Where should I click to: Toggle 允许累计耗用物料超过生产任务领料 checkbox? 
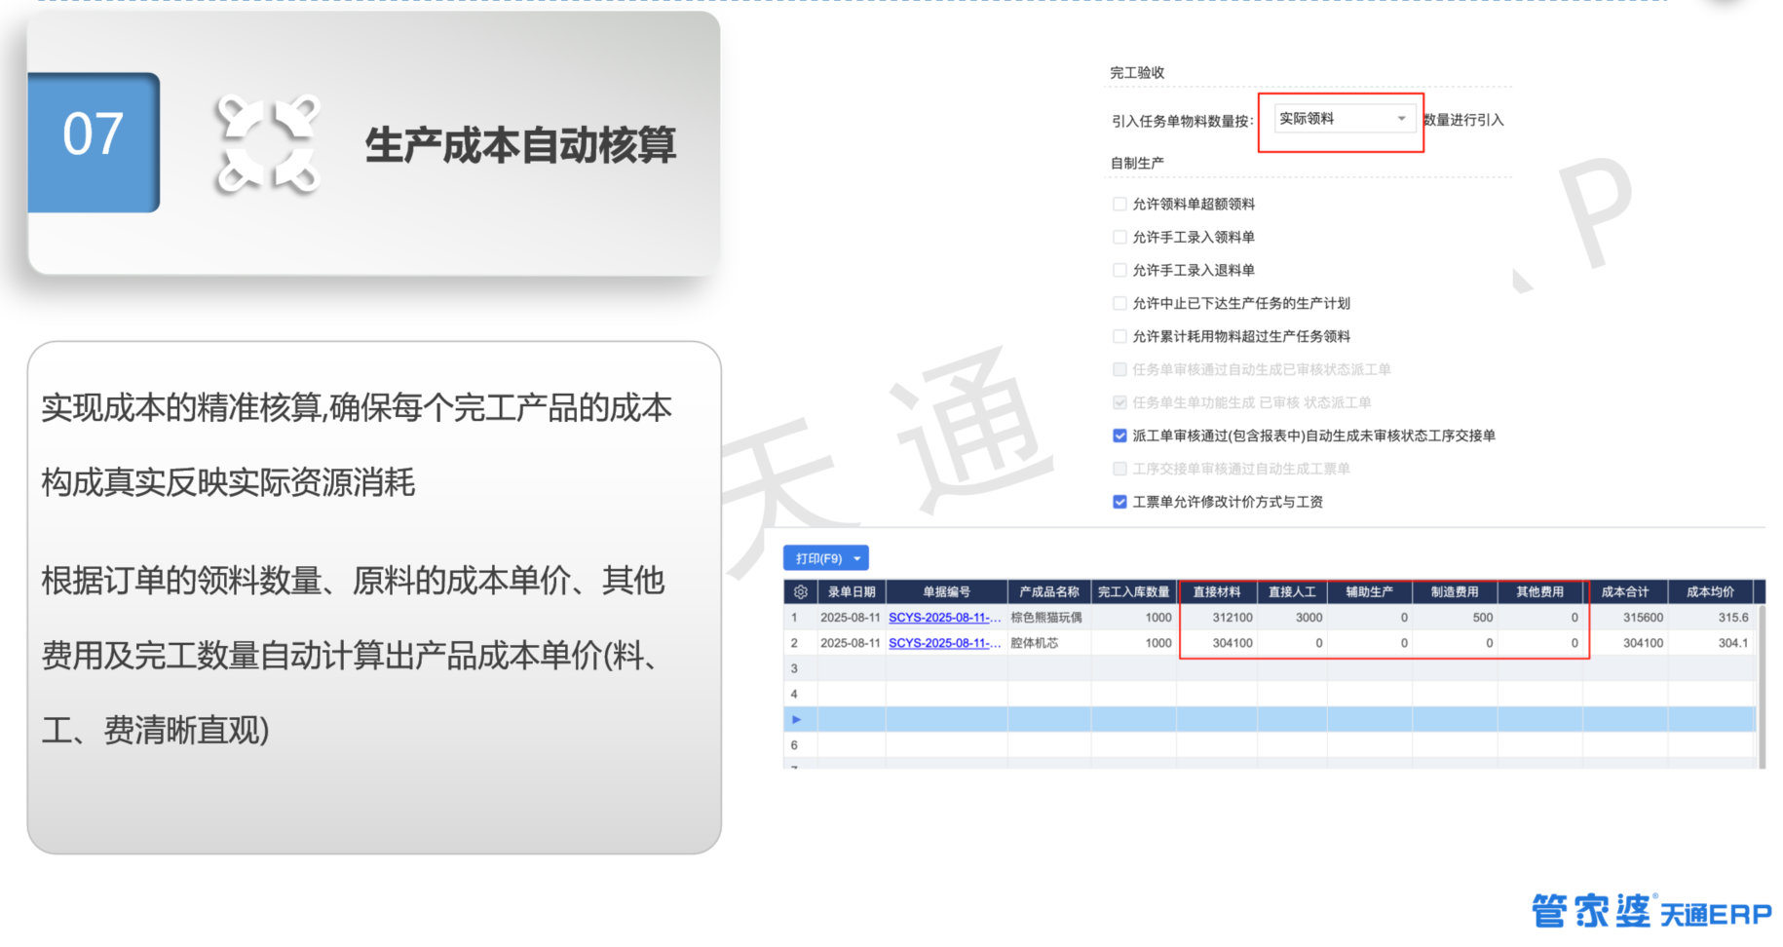coord(1119,336)
